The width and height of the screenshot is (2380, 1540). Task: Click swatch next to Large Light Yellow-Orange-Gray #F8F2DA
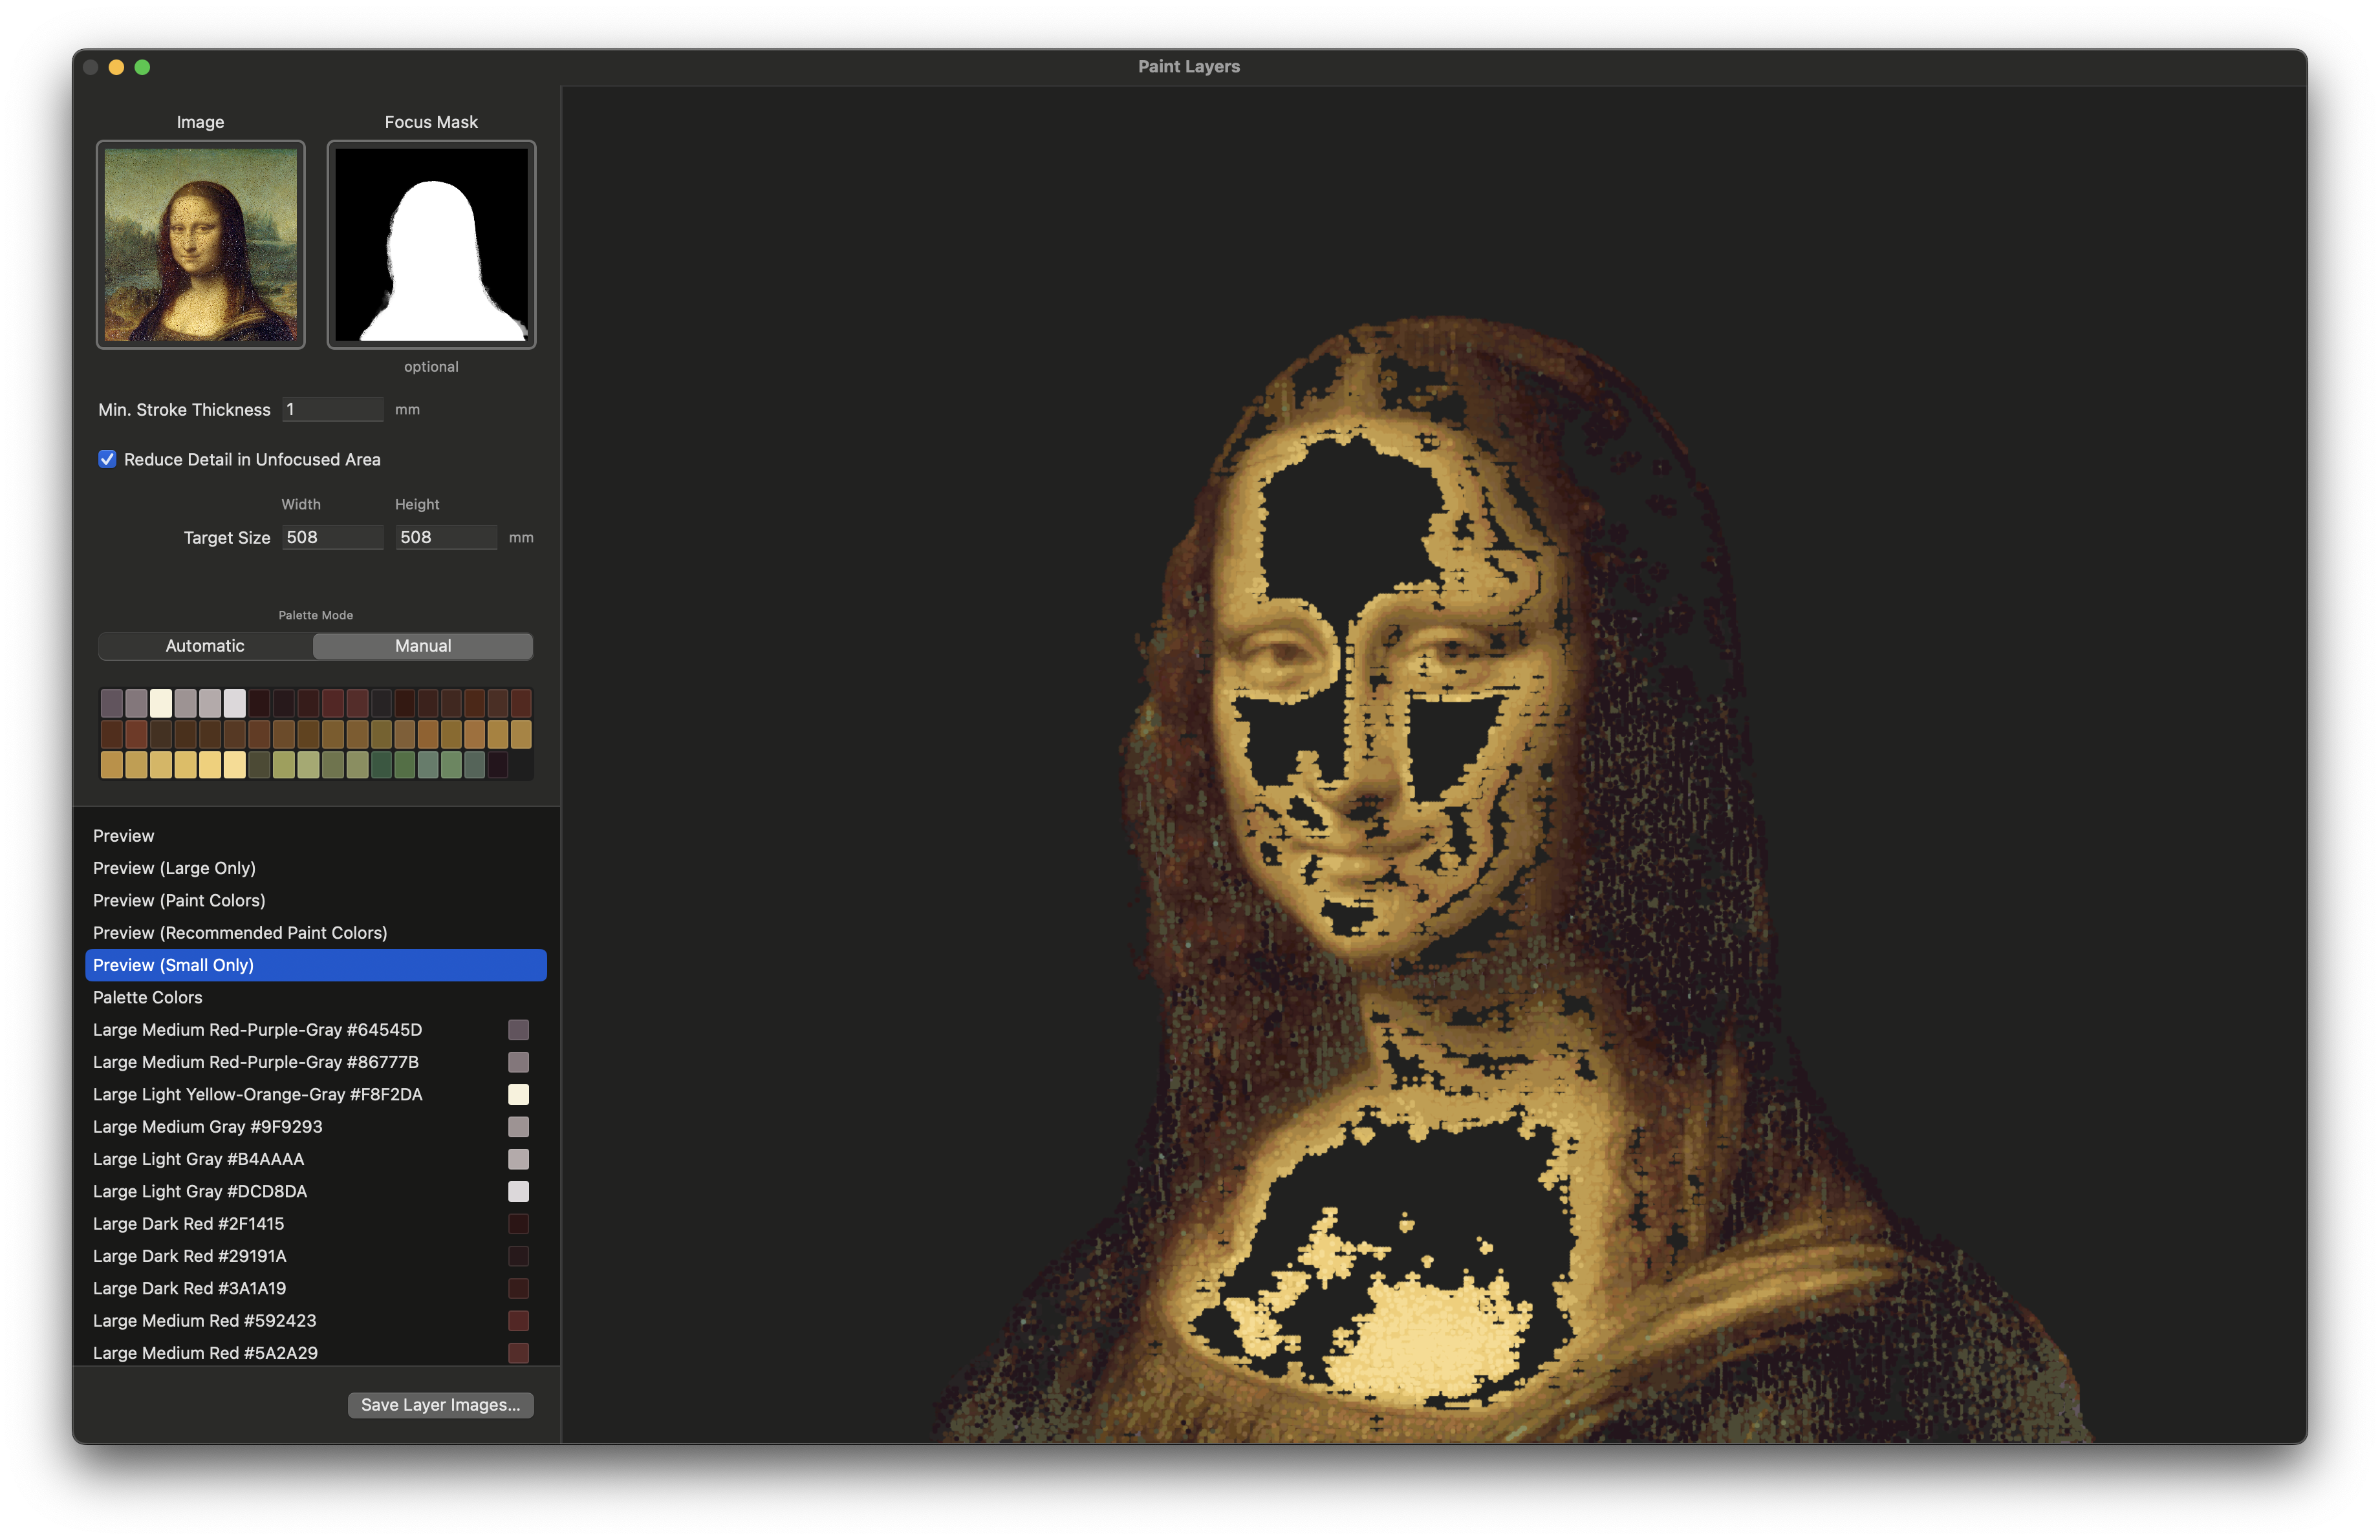518,1095
